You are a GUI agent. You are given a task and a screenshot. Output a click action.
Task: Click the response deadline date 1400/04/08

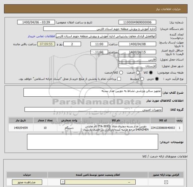point(137,44)
